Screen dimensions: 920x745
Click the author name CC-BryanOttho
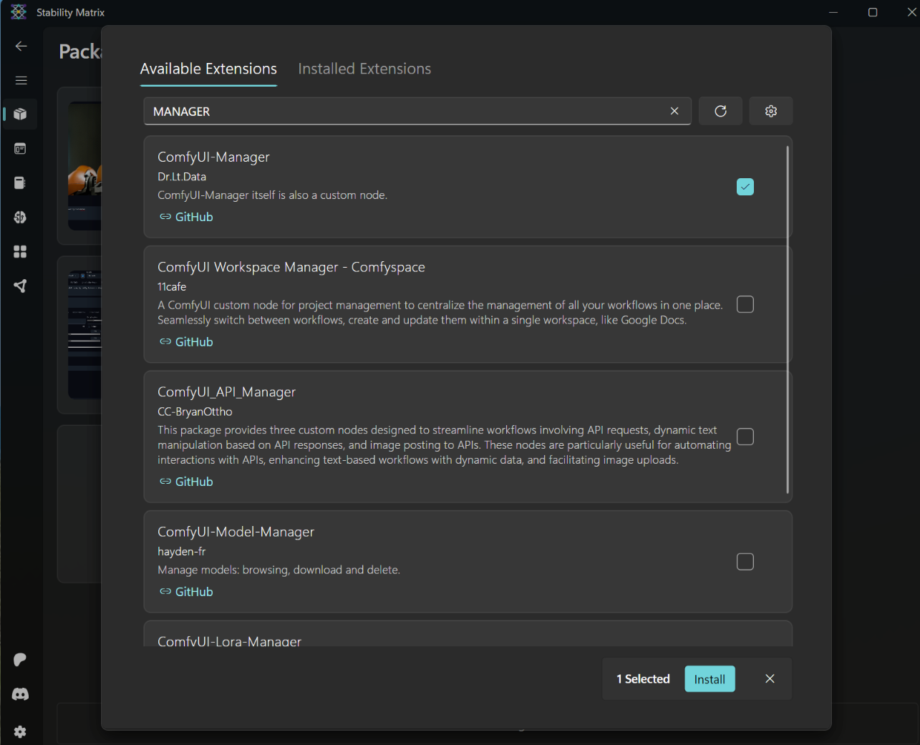(x=195, y=412)
